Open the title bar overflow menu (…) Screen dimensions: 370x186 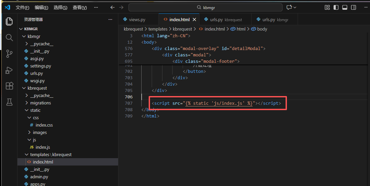point(96,7)
